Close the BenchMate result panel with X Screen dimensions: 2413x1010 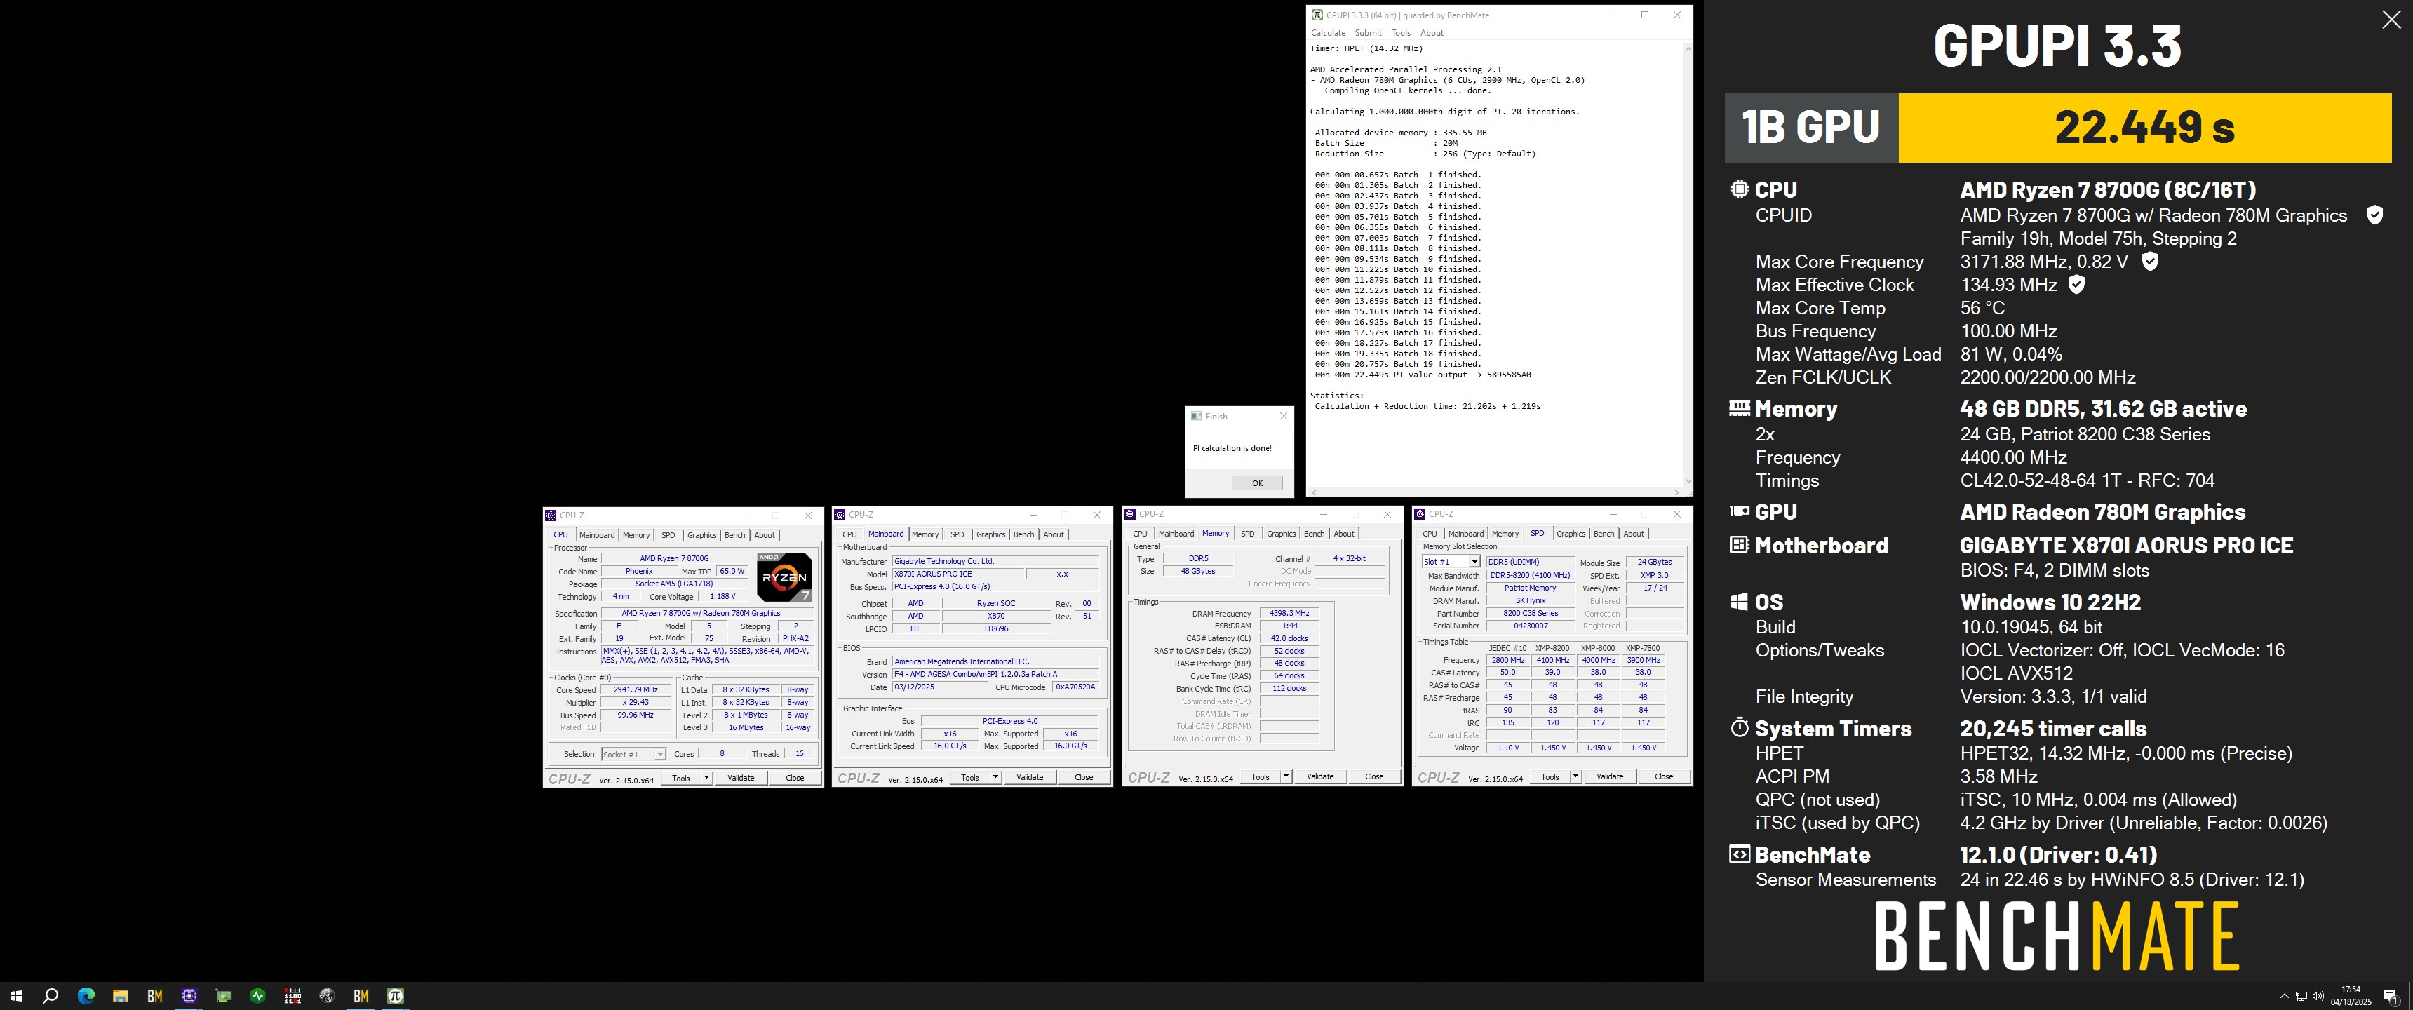(x=2391, y=20)
